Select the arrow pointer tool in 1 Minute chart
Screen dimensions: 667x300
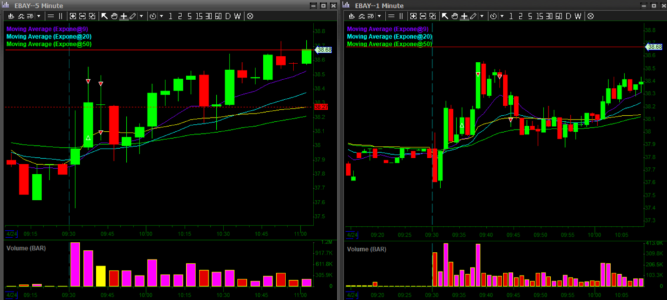(x=446, y=16)
